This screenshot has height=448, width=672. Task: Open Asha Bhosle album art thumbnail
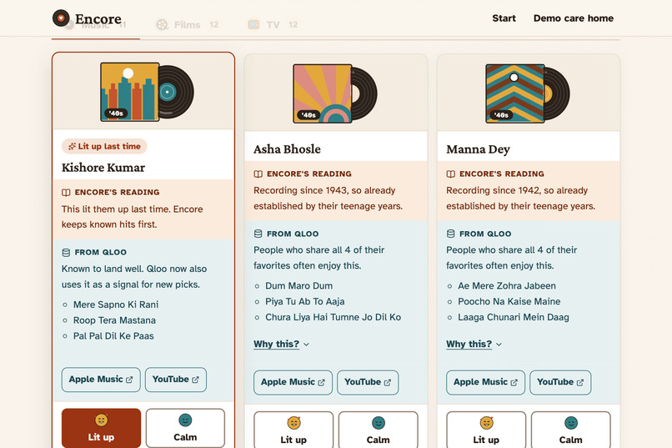[334, 93]
